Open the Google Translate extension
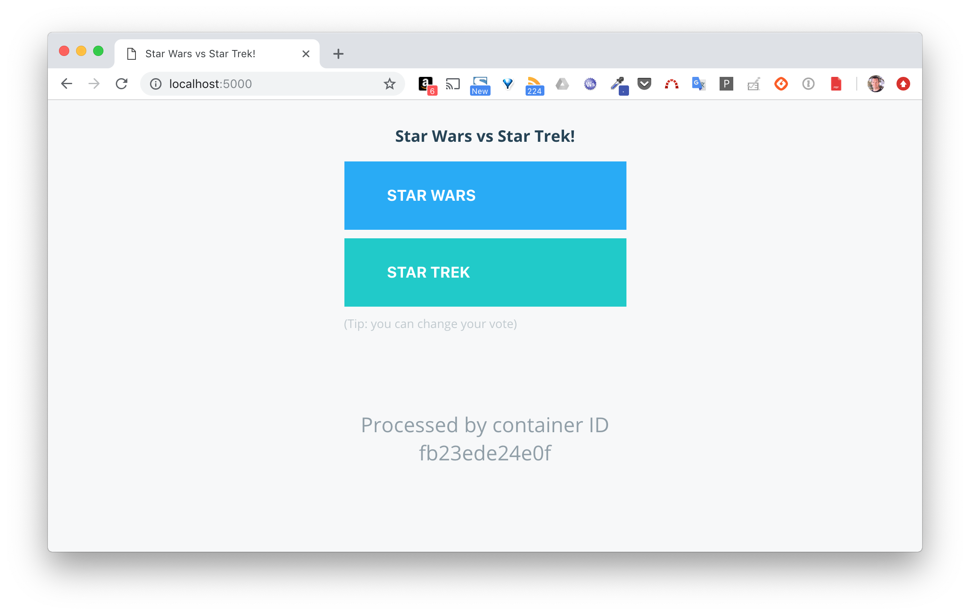 pos(699,84)
